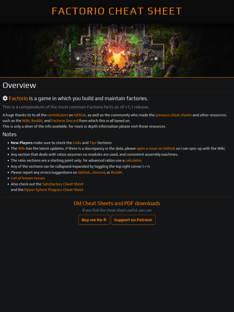
Task: Open the calculator link
Action: 133,160
